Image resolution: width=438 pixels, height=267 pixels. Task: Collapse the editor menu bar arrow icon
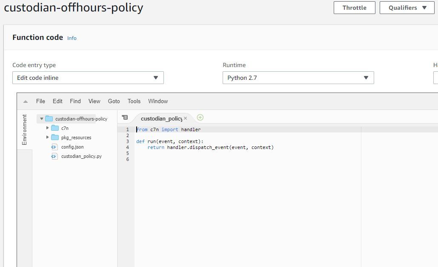point(26,101)
